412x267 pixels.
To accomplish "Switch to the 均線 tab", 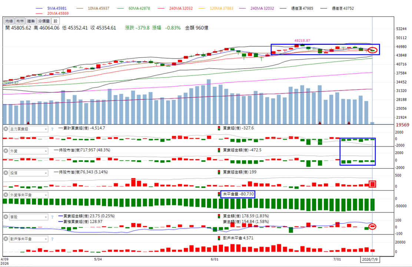I will point(9,21).
